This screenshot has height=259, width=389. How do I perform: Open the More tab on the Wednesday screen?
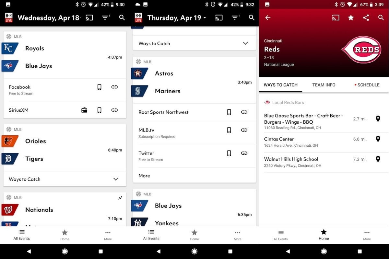(x=108, y=235)
